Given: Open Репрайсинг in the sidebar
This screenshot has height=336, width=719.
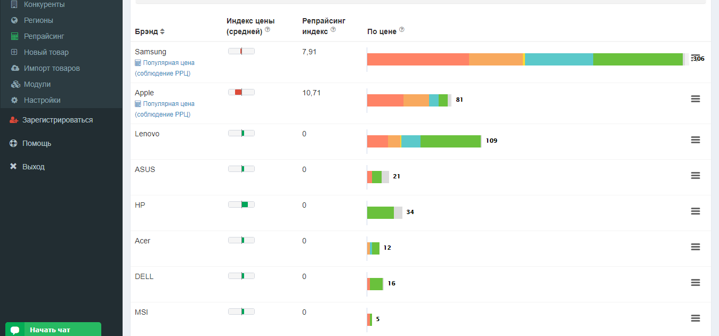Looking at the screenshot, I should (x=44, y=36).
